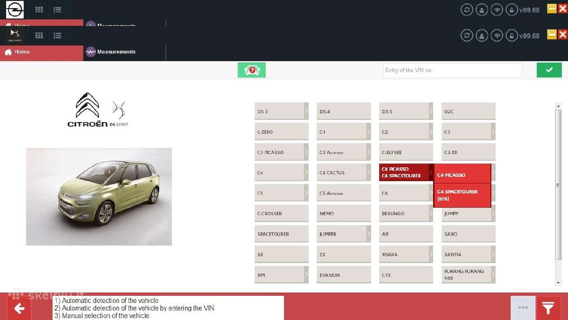Select the O2C model
This screenshot has width=568, height=320.
(x=469, y=111)
